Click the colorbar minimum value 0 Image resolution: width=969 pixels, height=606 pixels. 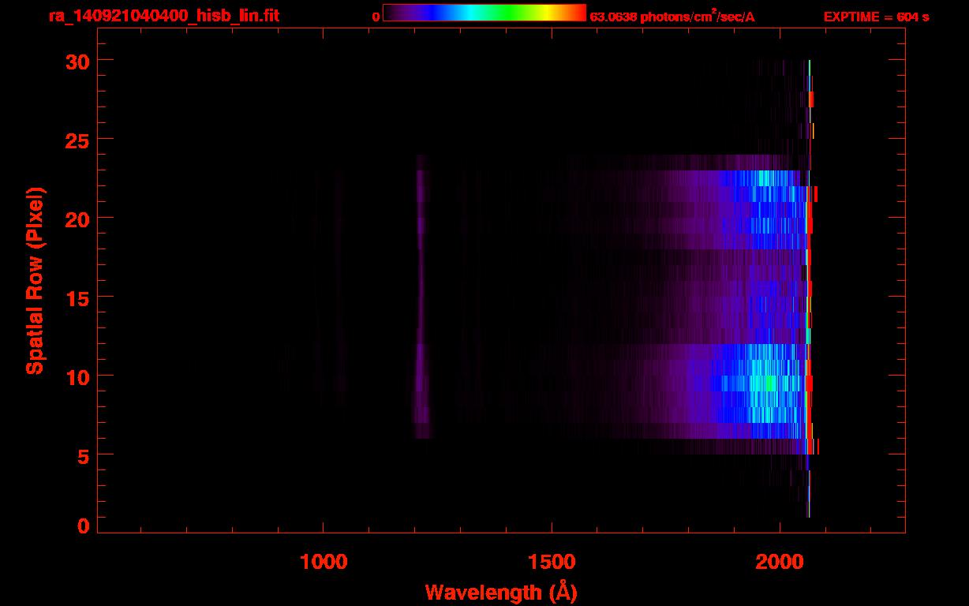[x=376, y=17]
